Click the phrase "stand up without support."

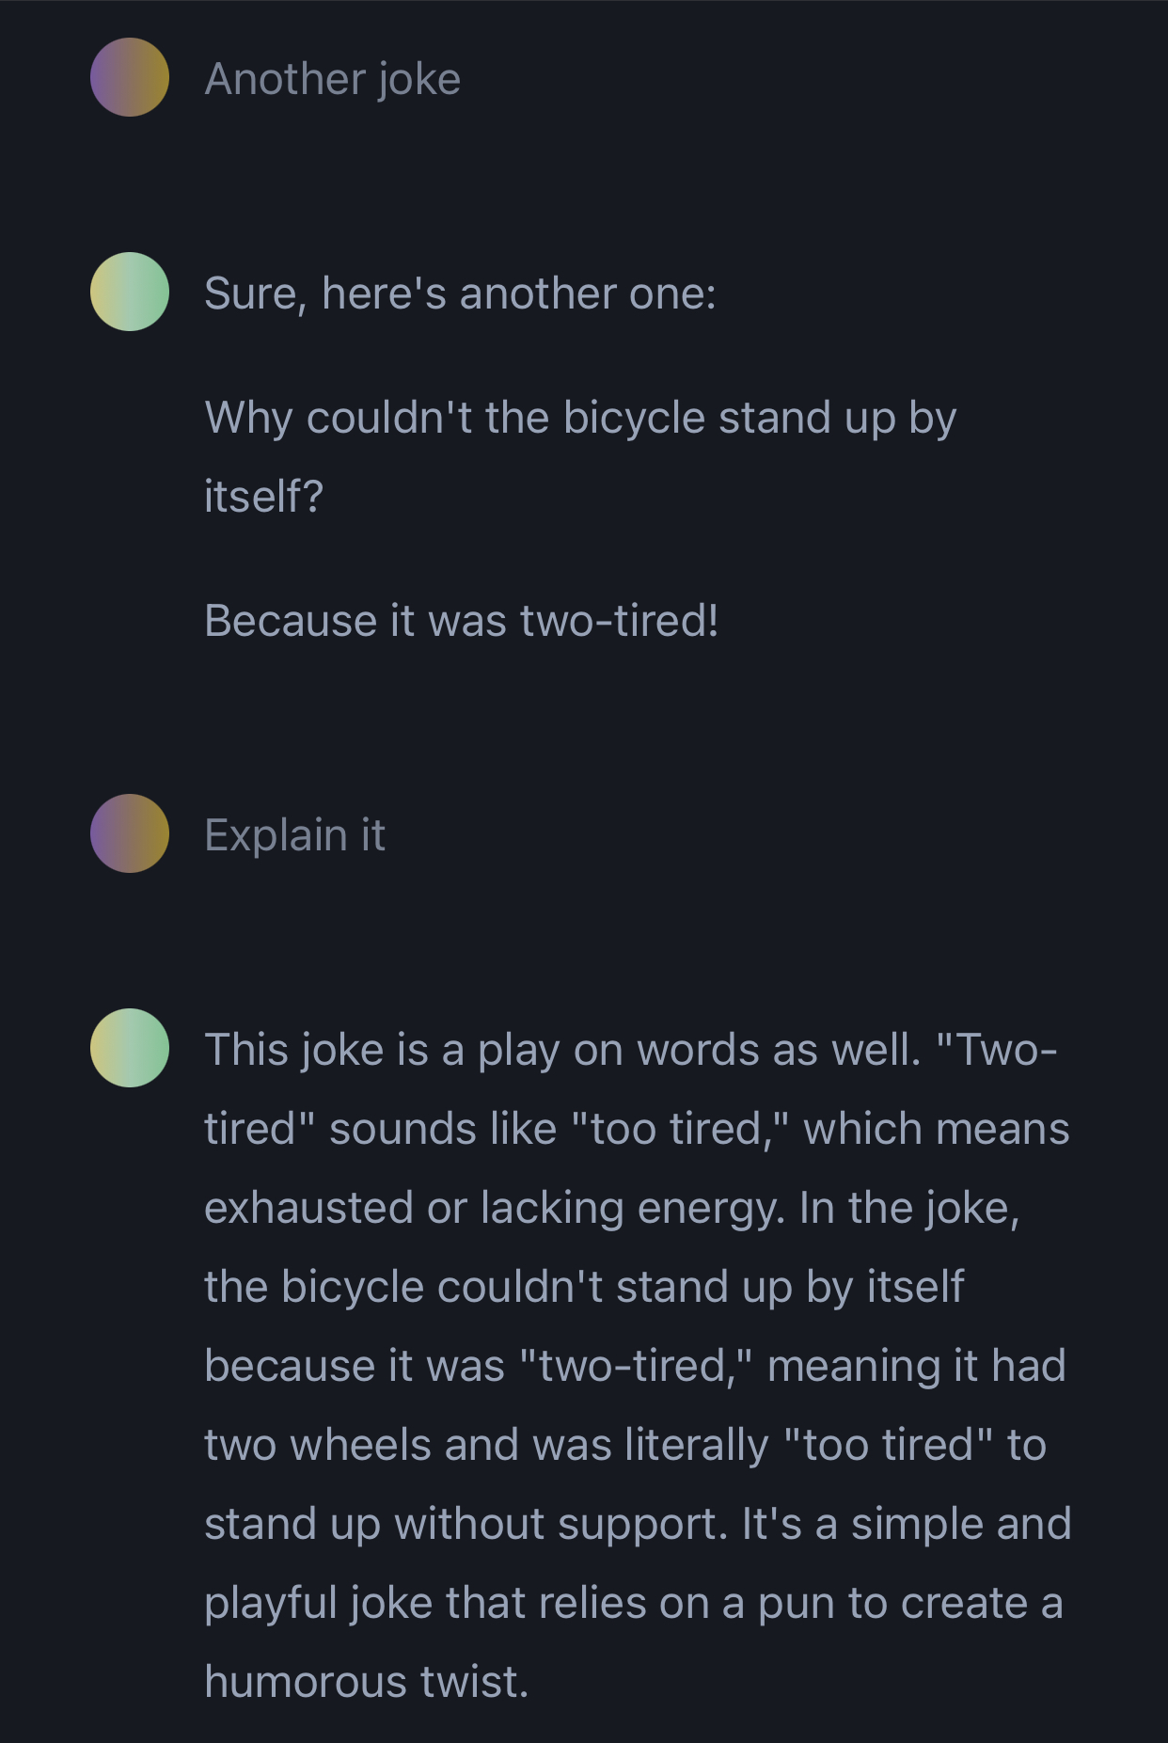466,1524
